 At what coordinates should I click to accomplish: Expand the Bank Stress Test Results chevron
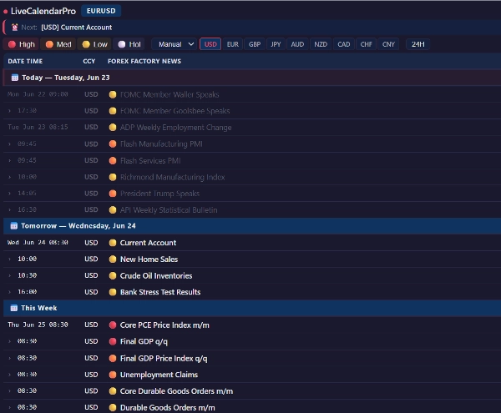(9, 292)
